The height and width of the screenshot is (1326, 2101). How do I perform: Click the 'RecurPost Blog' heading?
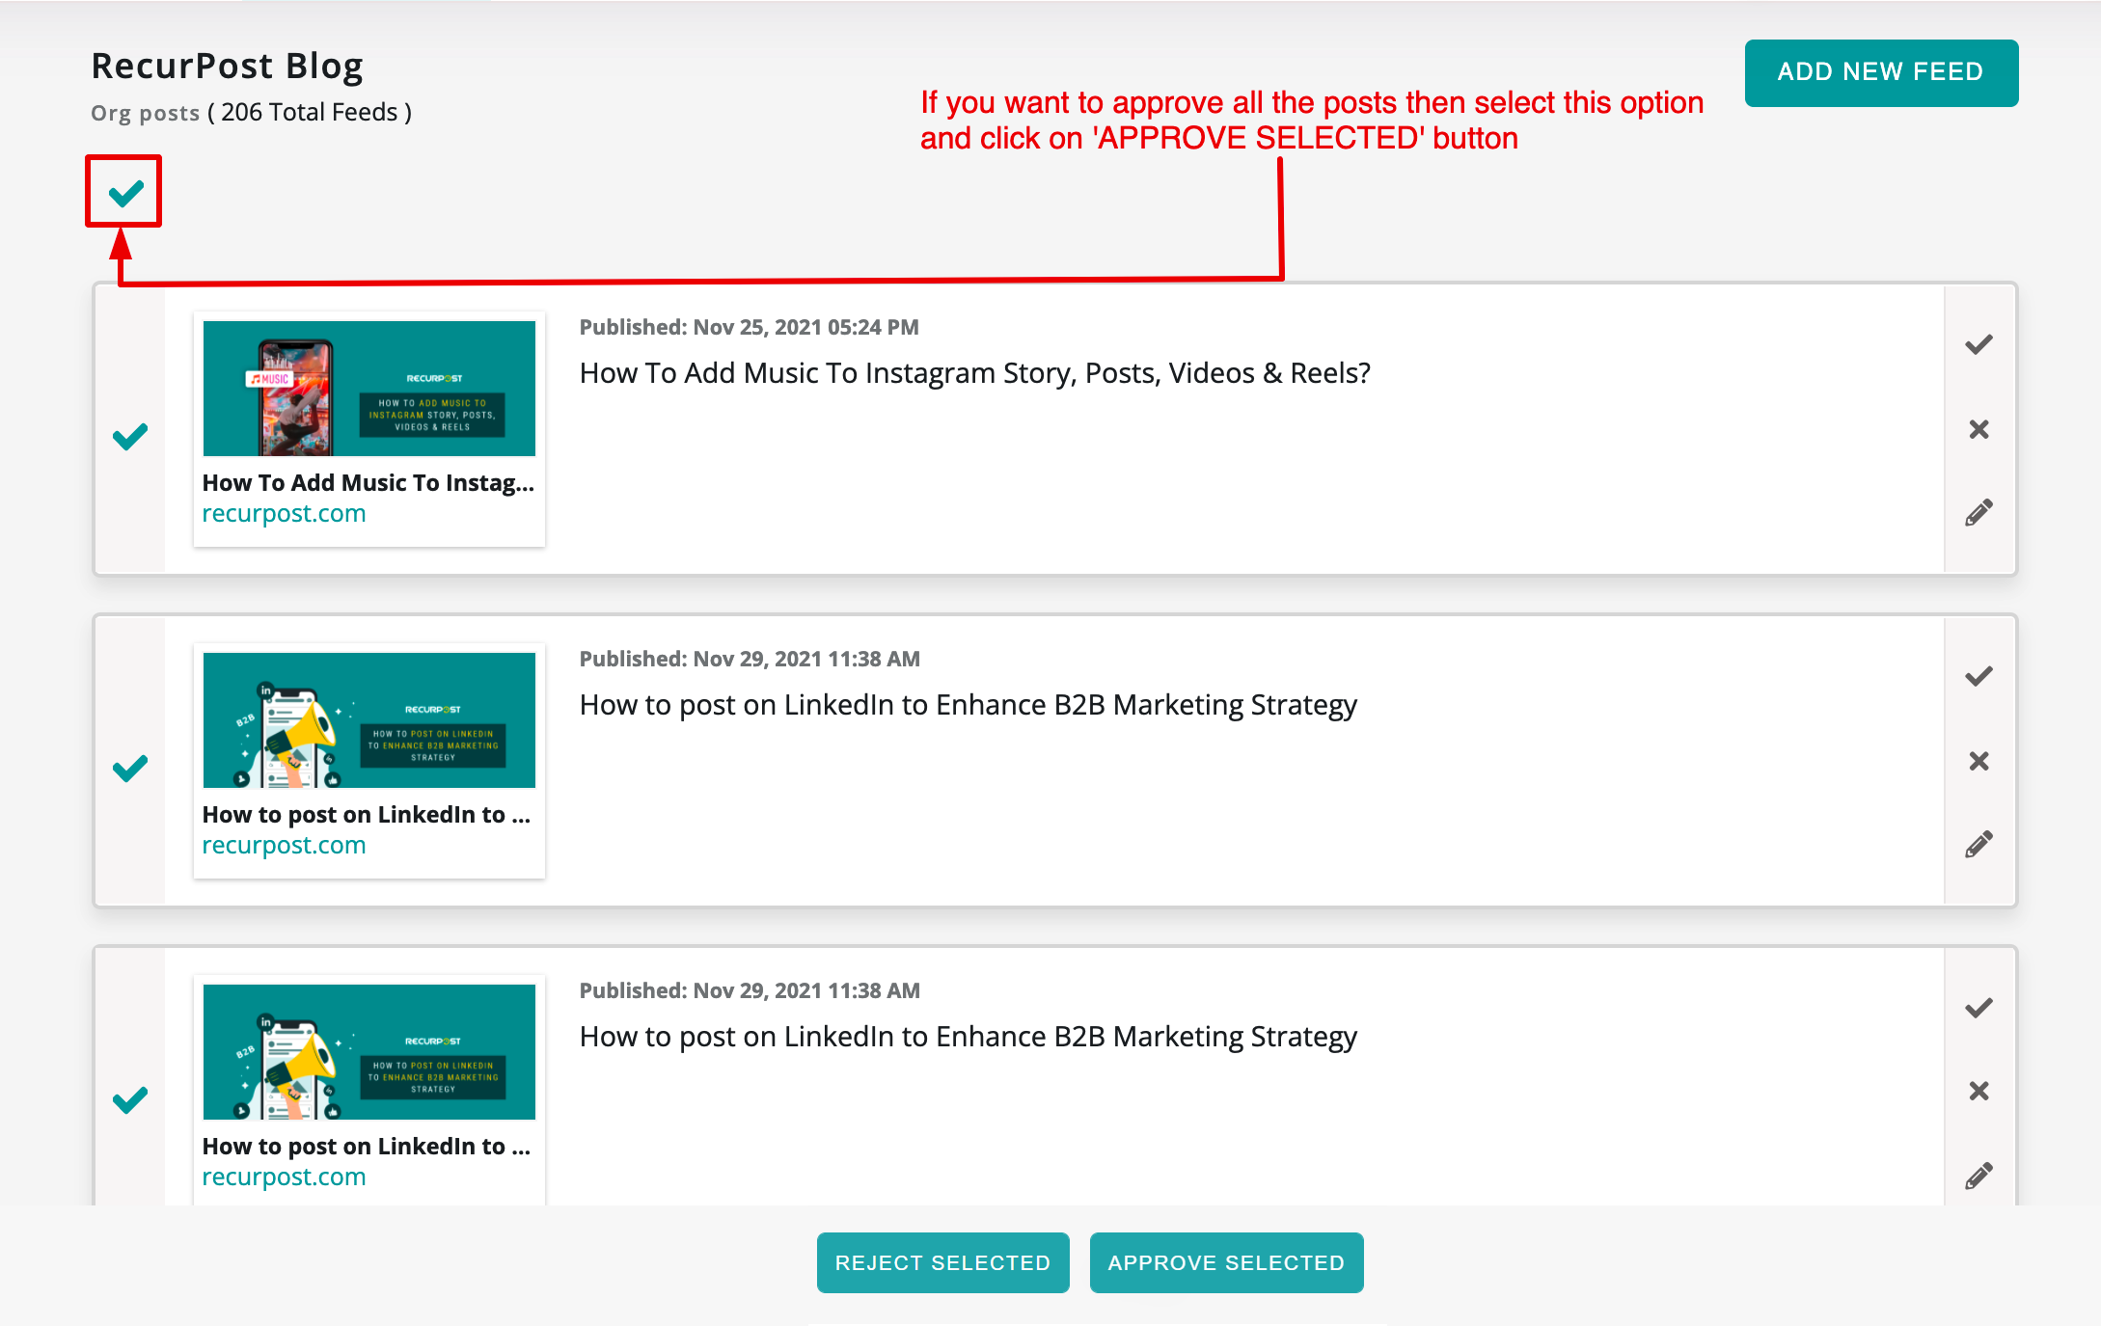[227, 66]
